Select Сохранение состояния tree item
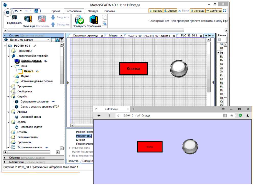This screenshot has height=185, width=254. coord(35,102)
